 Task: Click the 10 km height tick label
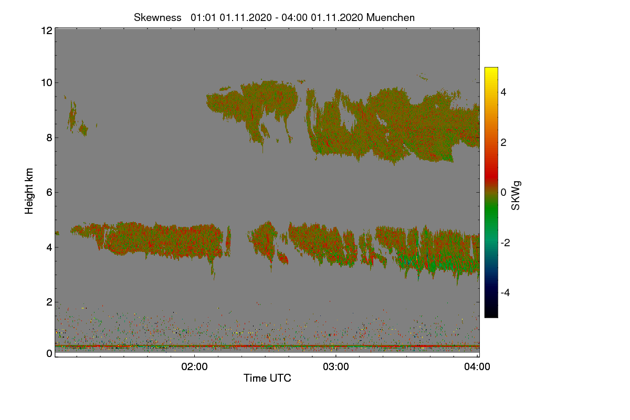[x=46, y=82]
